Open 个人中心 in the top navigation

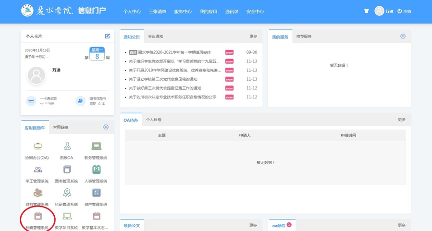pos(132,12)
